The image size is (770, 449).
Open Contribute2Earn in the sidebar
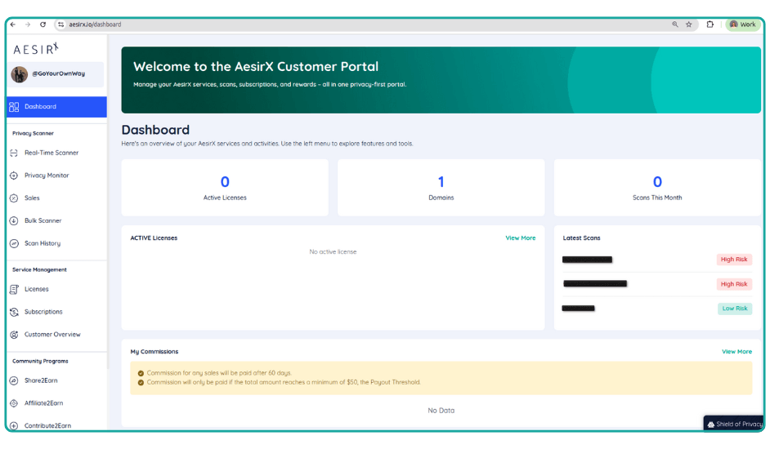47,425
